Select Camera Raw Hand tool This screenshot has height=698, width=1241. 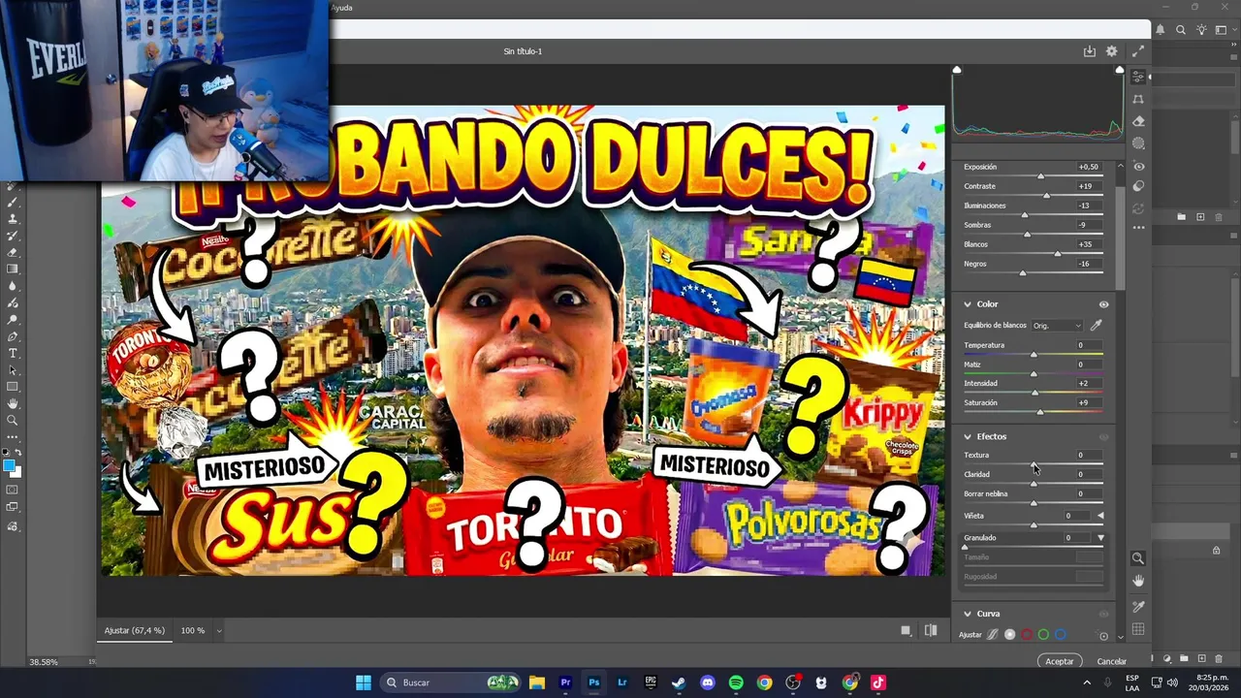[x=1138, y=581]
